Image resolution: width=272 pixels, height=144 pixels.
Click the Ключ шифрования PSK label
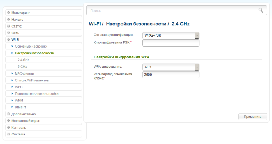pos(112,43)
